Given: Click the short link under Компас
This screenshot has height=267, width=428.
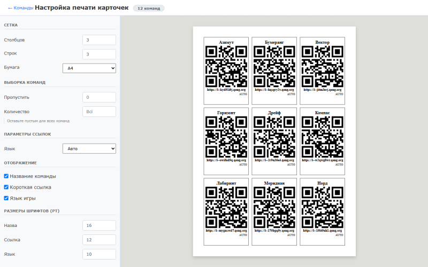Looking at the screenshot, I should click(x=323, y=160).
